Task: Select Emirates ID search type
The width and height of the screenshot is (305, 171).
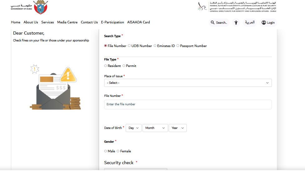Action: 155,46
